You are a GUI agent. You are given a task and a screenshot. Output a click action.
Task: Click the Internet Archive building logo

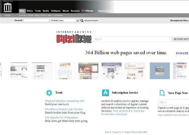[8, 7]
